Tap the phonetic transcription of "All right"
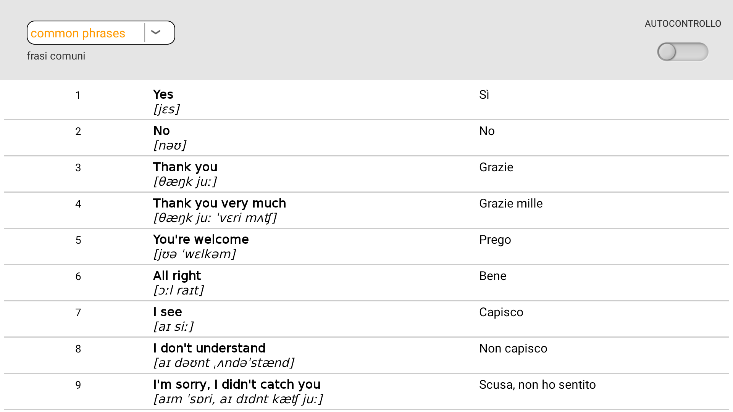733x412 pixels. point(178,290)
